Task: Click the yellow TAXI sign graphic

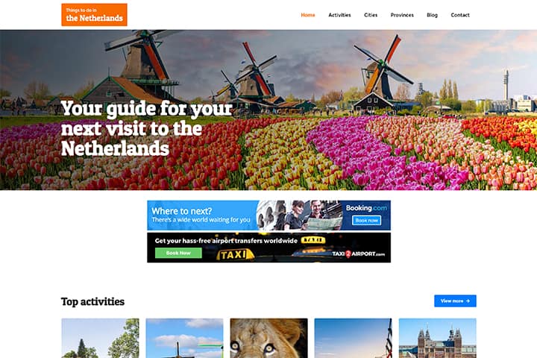Action: [235, 254]
